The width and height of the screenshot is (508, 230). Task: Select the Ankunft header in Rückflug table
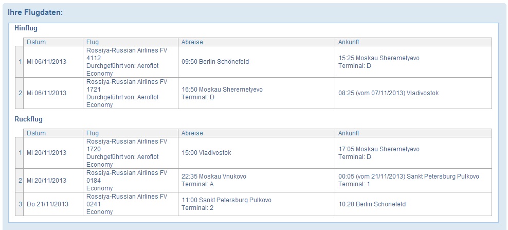coord(413,133)
